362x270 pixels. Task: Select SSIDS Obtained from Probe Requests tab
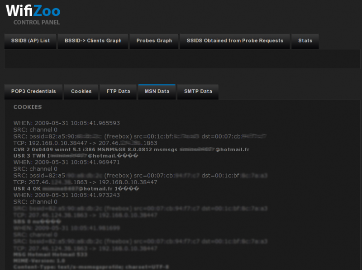click(235, 41)
